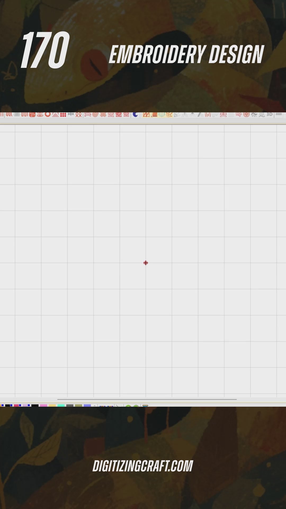
Task: Select the red diamond grid pattern icon
Action: point(63,115)
